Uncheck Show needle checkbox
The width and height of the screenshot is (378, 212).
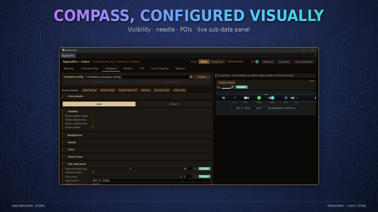point(93,128)
